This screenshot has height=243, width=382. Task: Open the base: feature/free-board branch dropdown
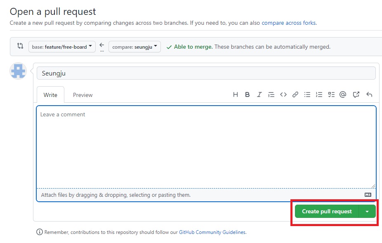click(62, 47)
